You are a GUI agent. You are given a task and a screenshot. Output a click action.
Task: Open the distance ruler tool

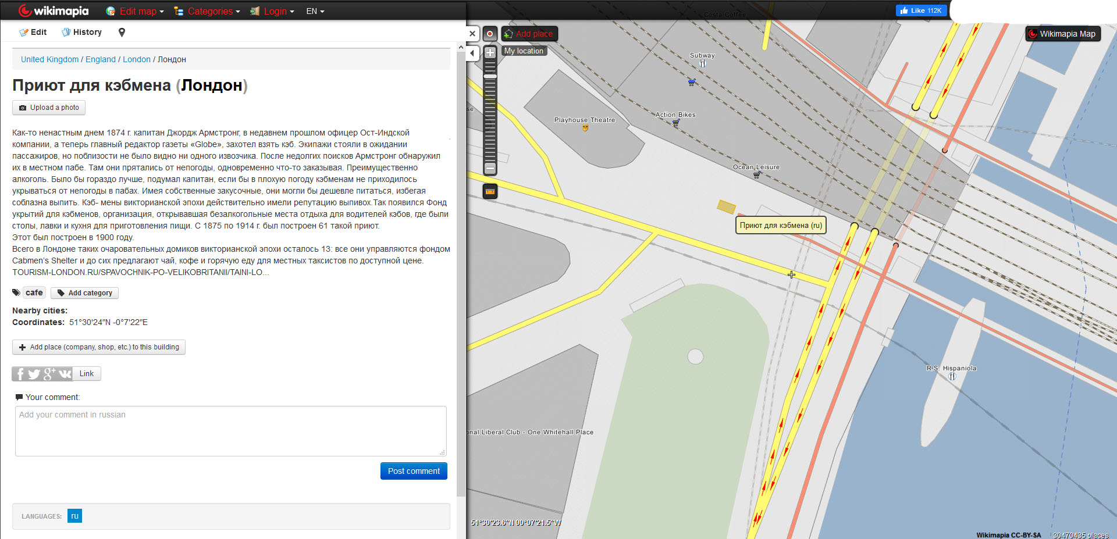pyautogui.click(x=490, y=191)
